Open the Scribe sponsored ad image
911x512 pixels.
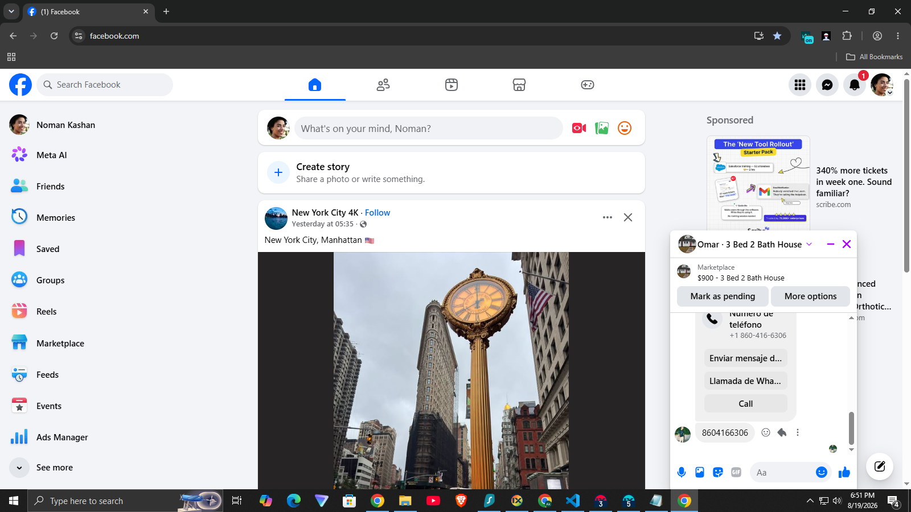(x=758, y=183)
